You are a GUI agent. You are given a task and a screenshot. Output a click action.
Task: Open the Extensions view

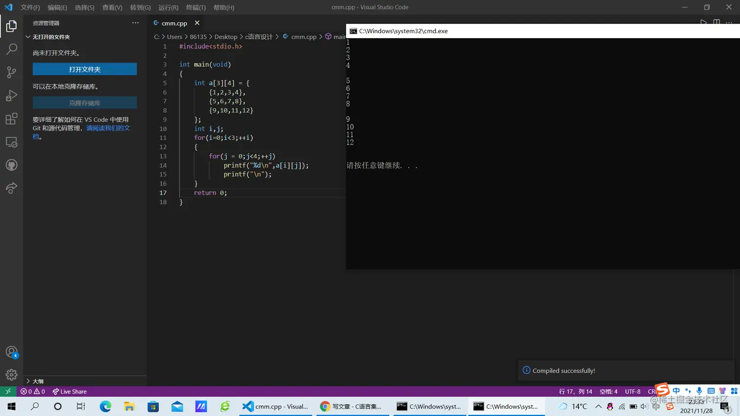pos(11,119)
